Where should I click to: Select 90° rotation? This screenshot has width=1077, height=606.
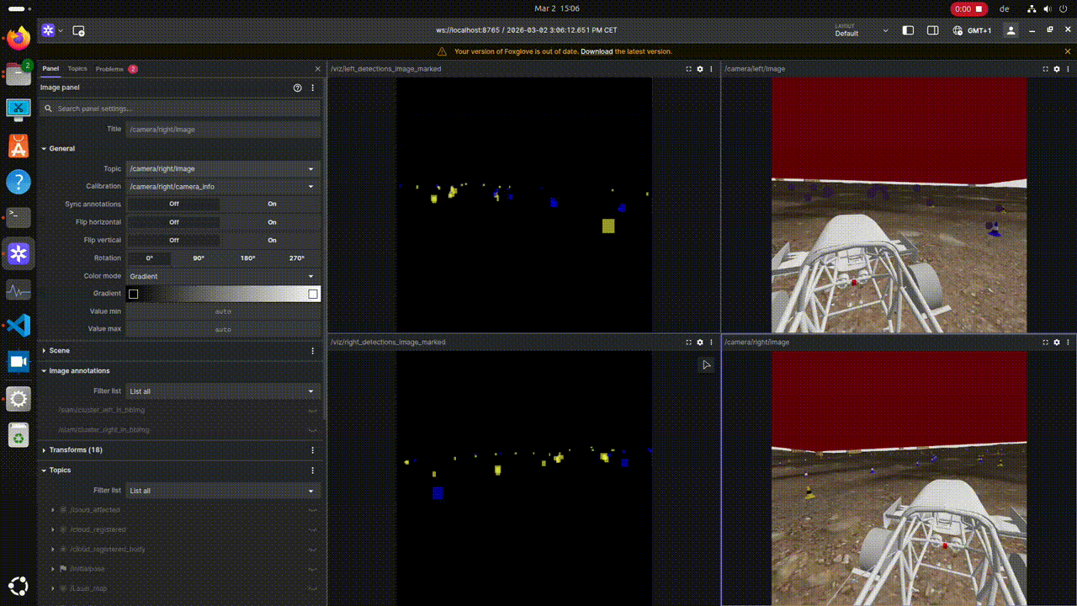[199, 258]
